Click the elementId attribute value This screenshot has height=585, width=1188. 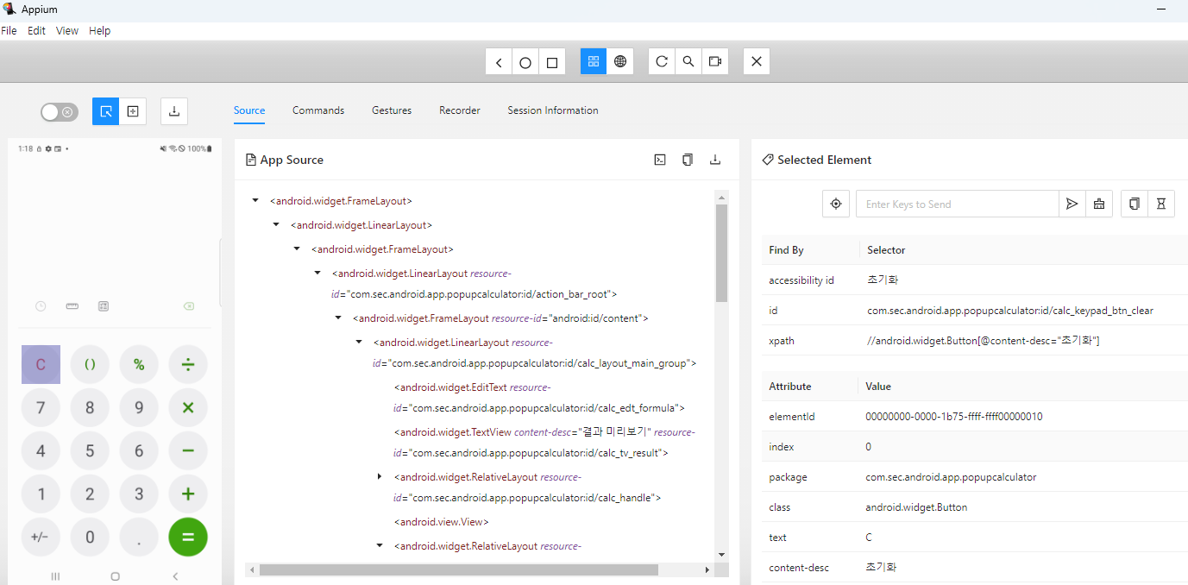[x=954, y=417]
